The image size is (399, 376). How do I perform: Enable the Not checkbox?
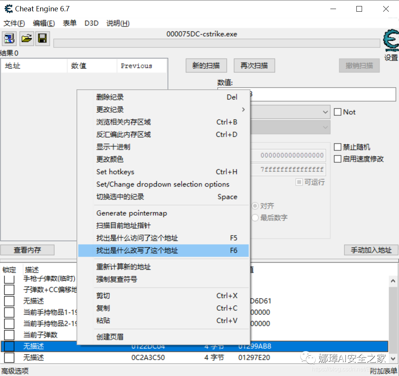[x=338, y=112]
